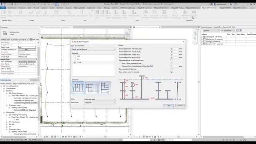Switch to the Architecture ribbon tab
The image size is (256, 144).
[x=12, y=8]
